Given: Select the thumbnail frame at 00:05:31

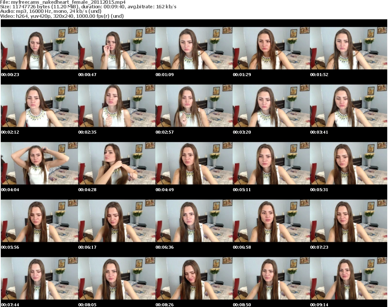Looking at the screenshot, I should [349, 164].
